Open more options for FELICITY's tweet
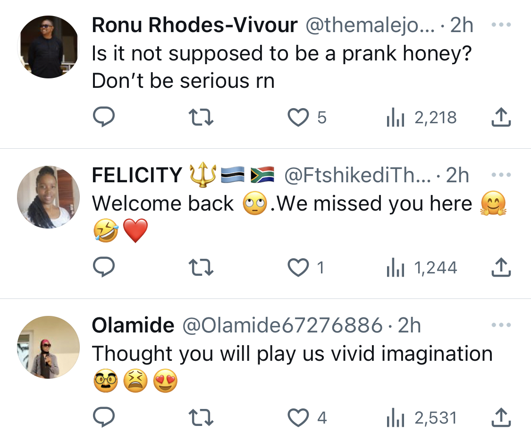The width and height of the screenshot is (531, 442). coord(501,175)
